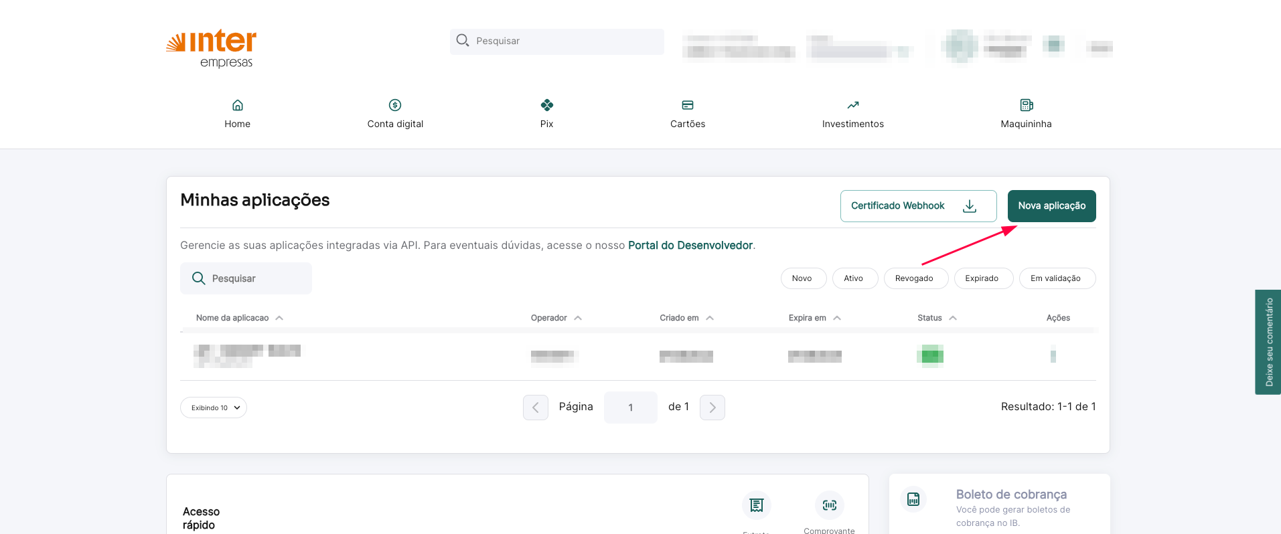This screenshot has height=534, width=1281.
Task: Open the Boleto de cobrança card
Action: (999, 505)
